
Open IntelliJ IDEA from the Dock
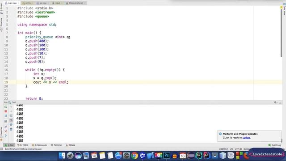[x=206, y=156]
